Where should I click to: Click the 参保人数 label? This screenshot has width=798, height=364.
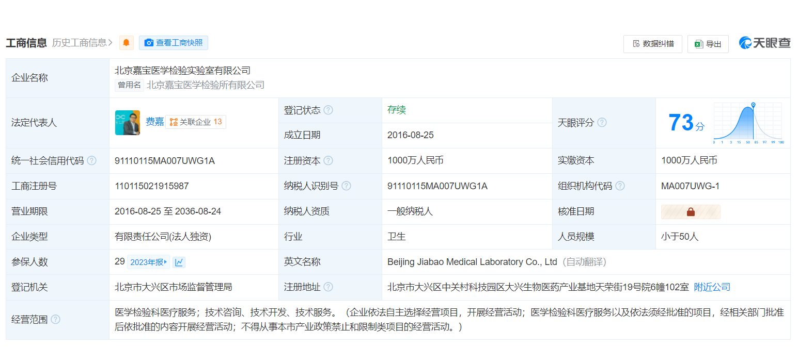pyautogui.click(x=29, y=262)
